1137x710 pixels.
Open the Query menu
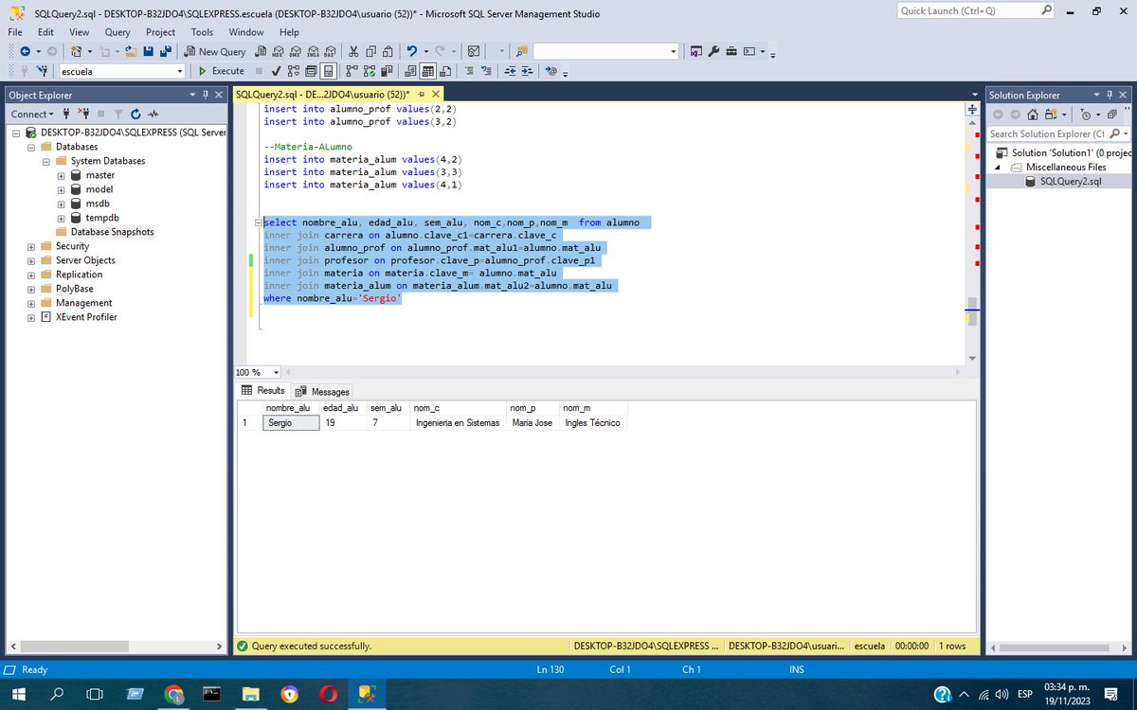pos(117,31)
